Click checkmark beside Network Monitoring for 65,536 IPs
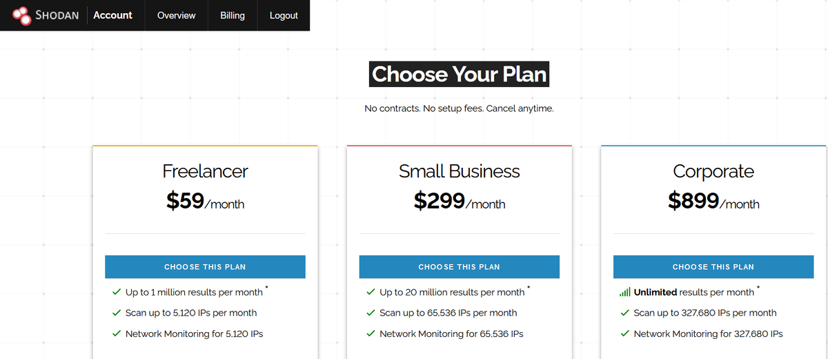 click(x=371, y=333)
